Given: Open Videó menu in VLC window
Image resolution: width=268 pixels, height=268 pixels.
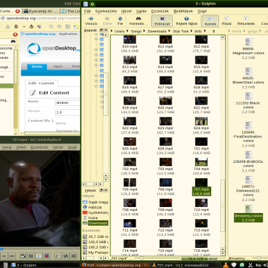Looking at the screenshot, I should [21, 147].
